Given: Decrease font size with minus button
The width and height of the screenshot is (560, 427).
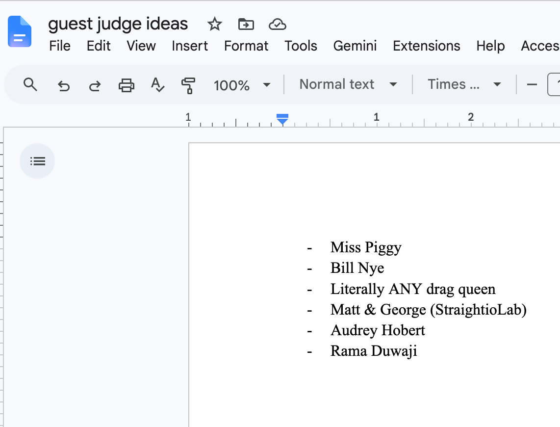Looking at the screenshot, I should point(532,85).
